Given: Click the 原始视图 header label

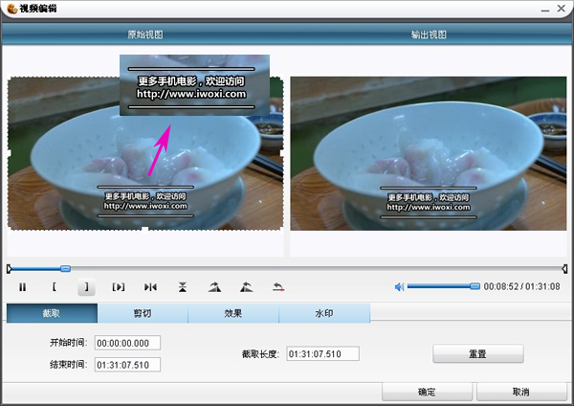Looking at the screenshot, I should coord(145,34).
